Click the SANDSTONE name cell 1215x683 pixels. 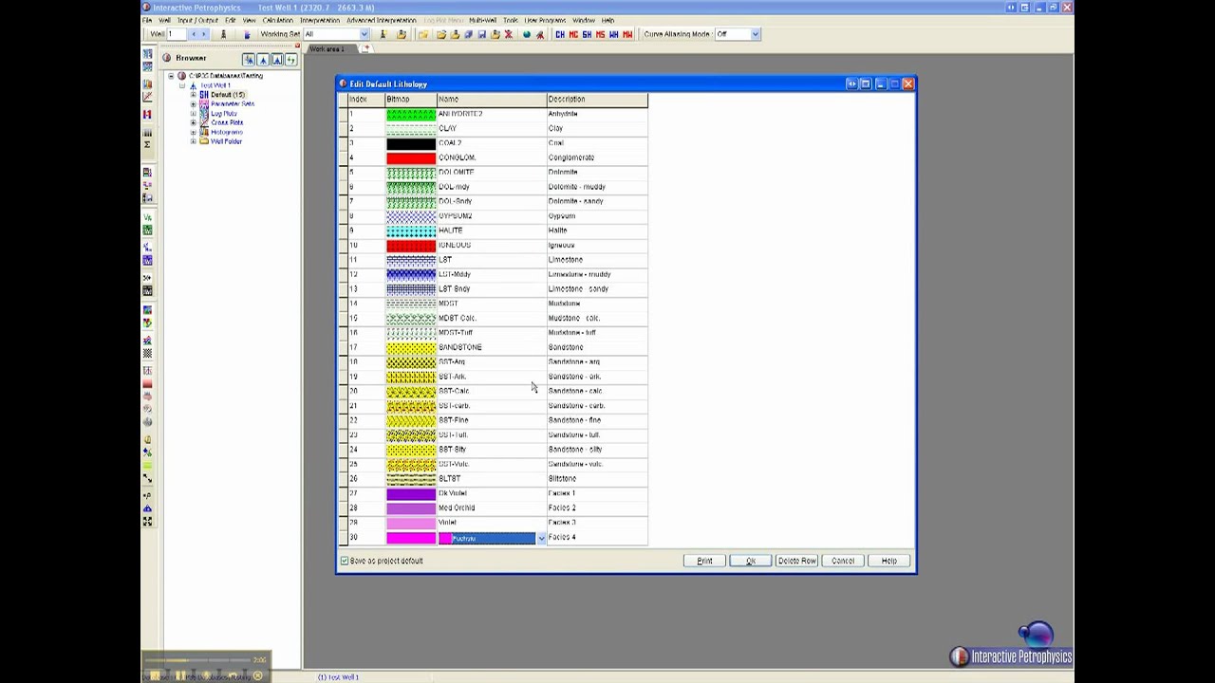click(492, 347)
